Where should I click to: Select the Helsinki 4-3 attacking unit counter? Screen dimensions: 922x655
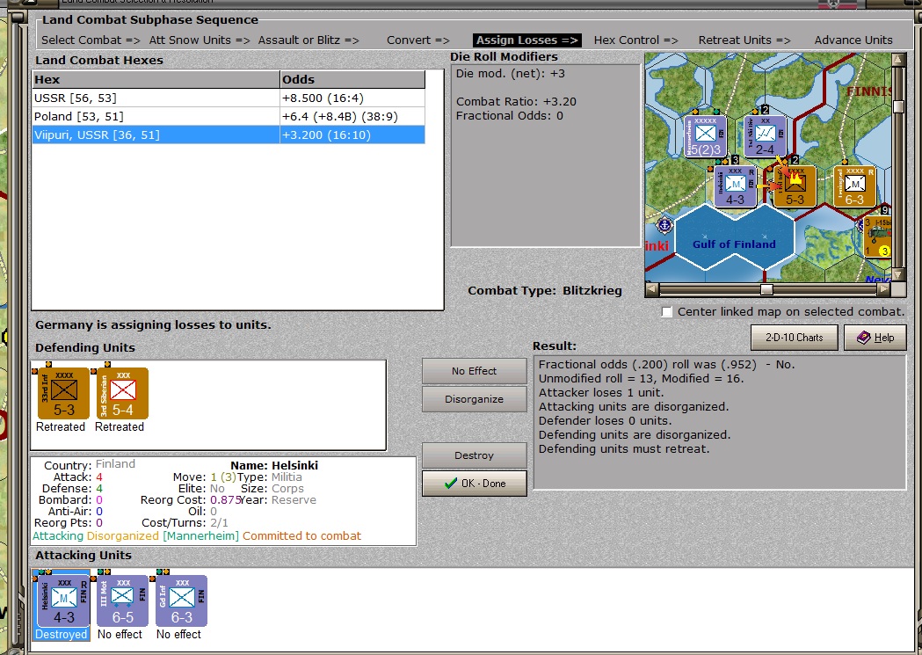click(63, 600)
